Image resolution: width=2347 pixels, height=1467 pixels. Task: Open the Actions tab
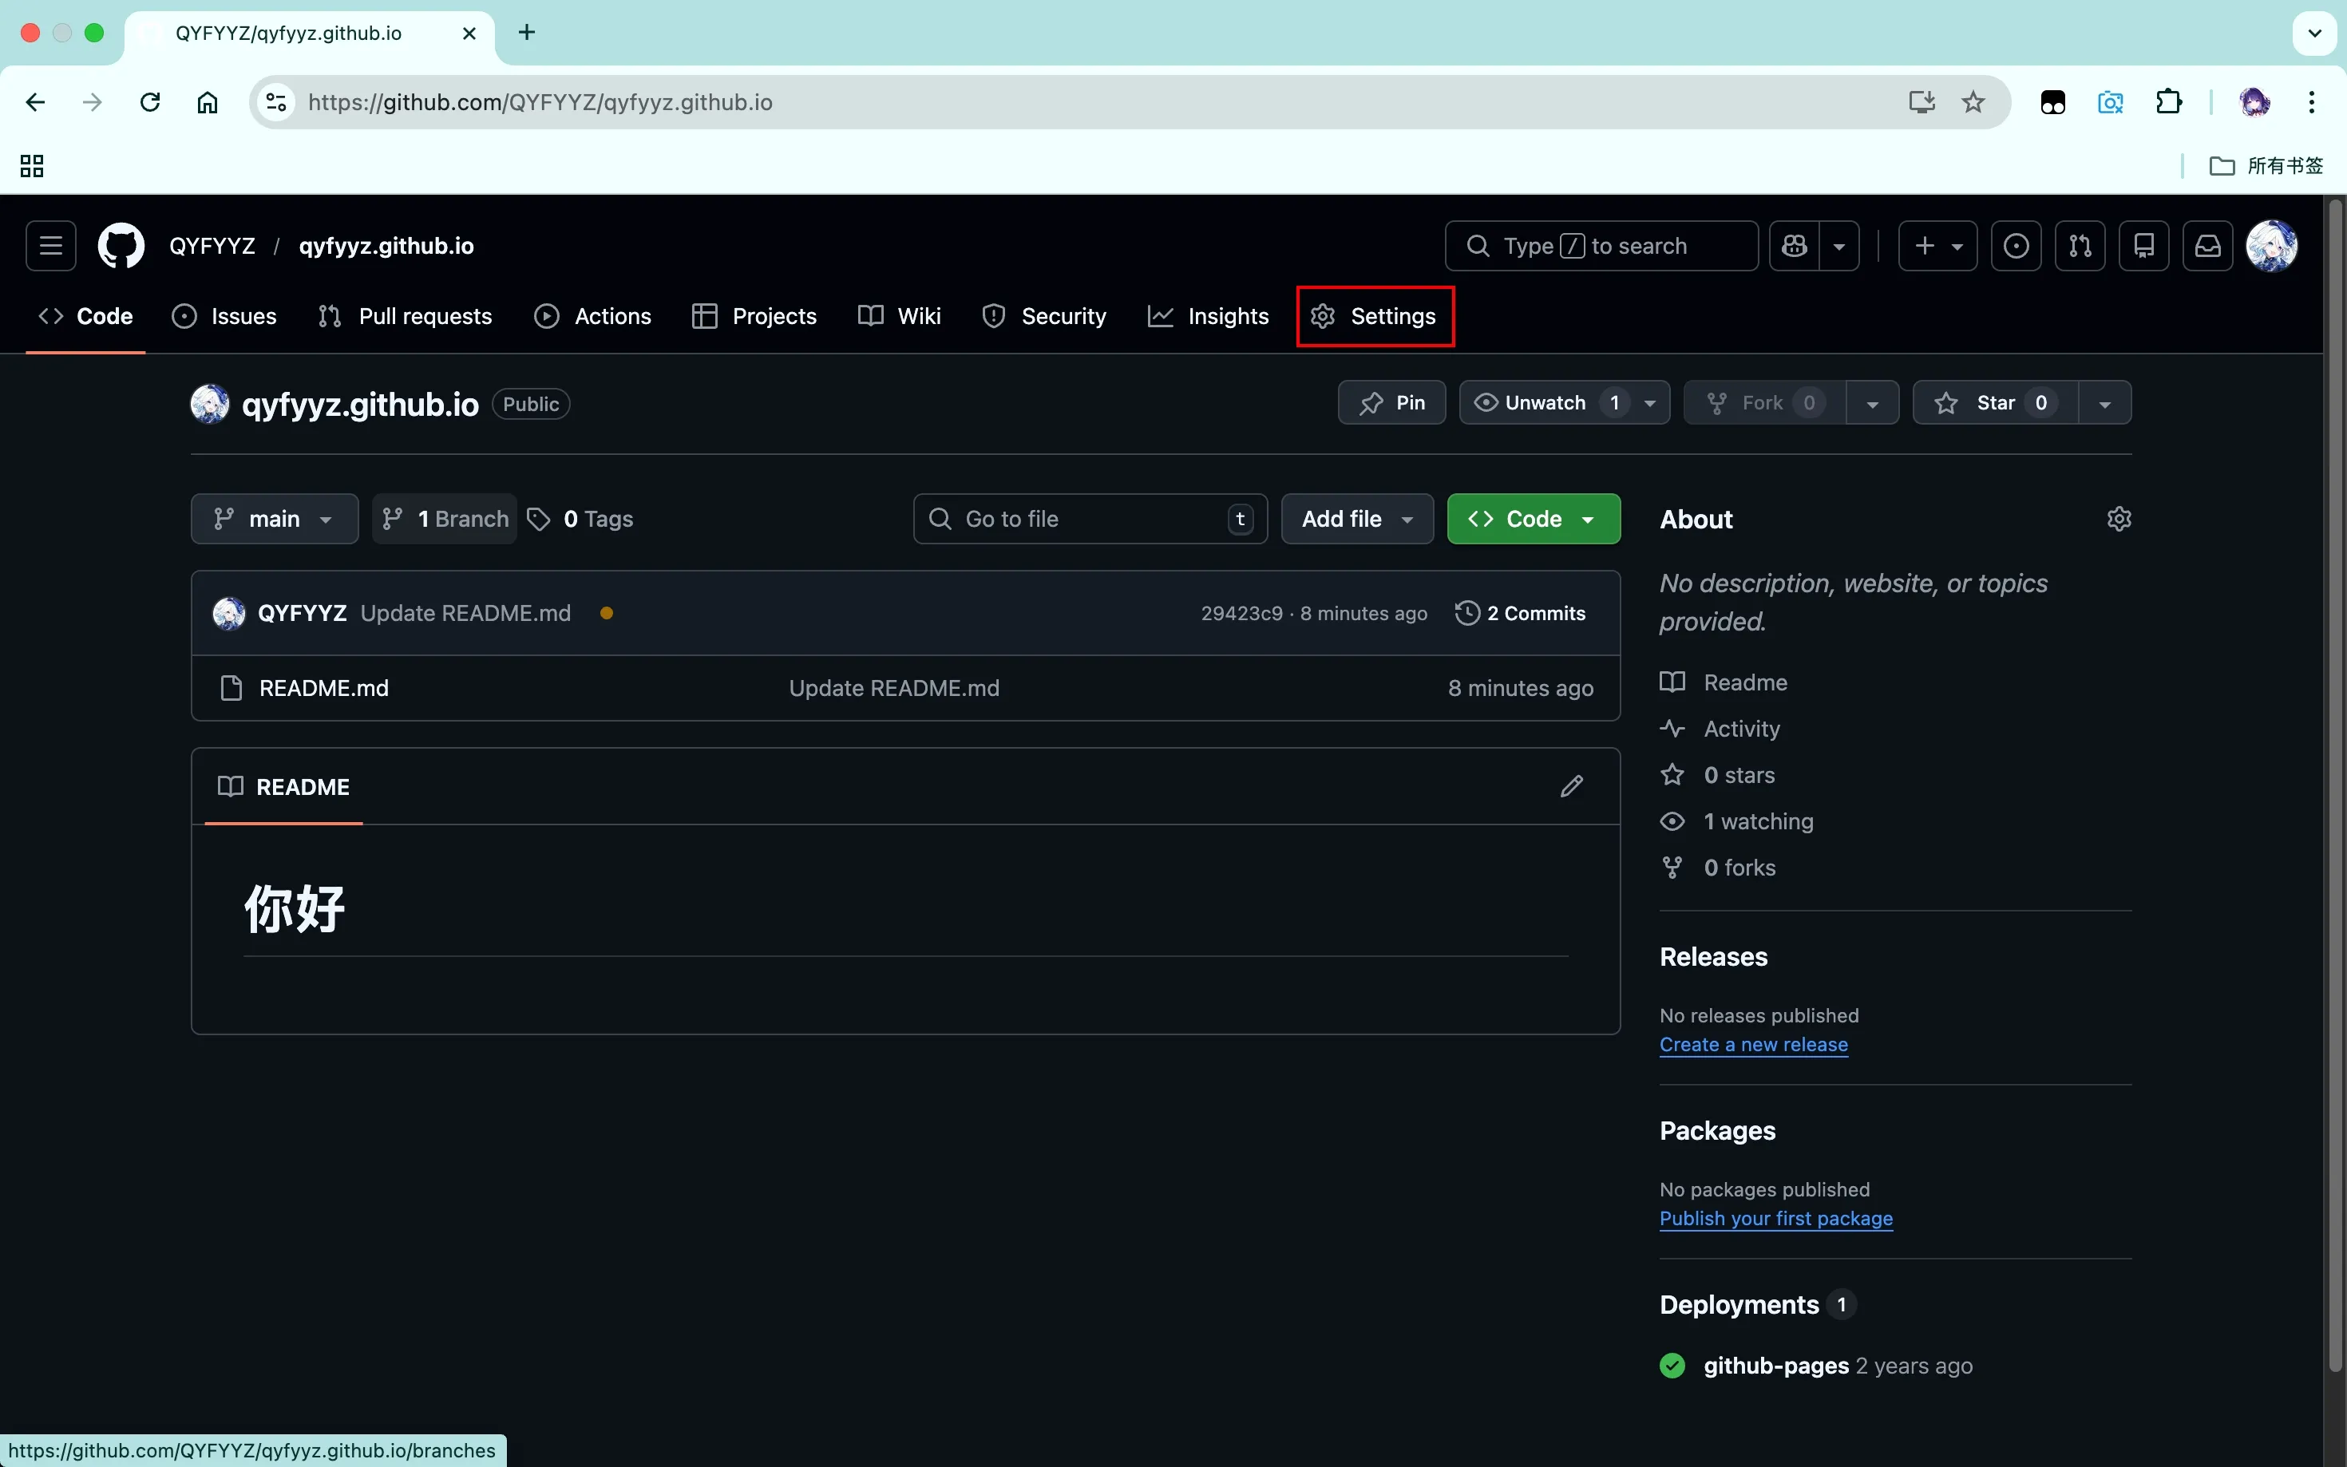pyautogui.click(x=593, y=316)
